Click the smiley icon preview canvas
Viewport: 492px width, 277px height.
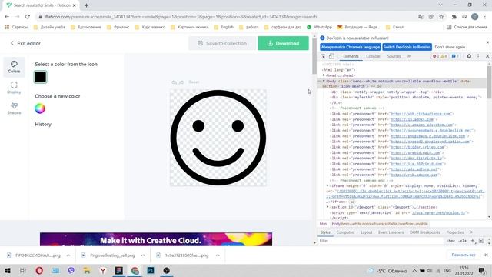[x=218, y=138]
